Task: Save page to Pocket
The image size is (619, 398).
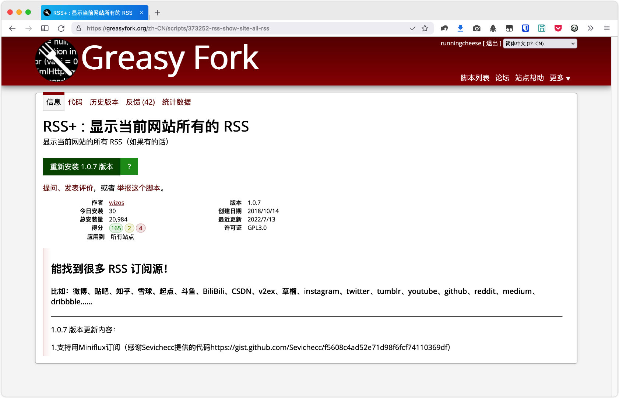Action: (558, 28)
